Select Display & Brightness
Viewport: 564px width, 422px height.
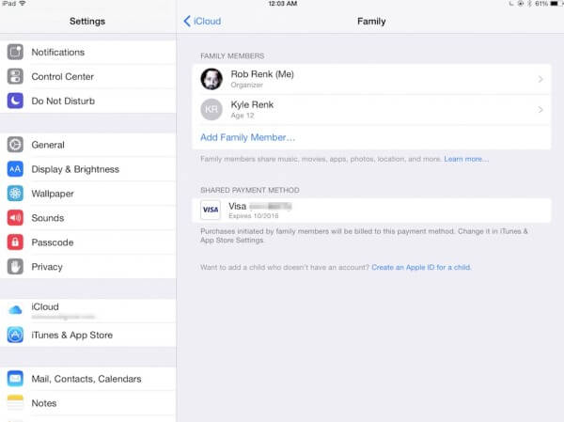point(88,169)
